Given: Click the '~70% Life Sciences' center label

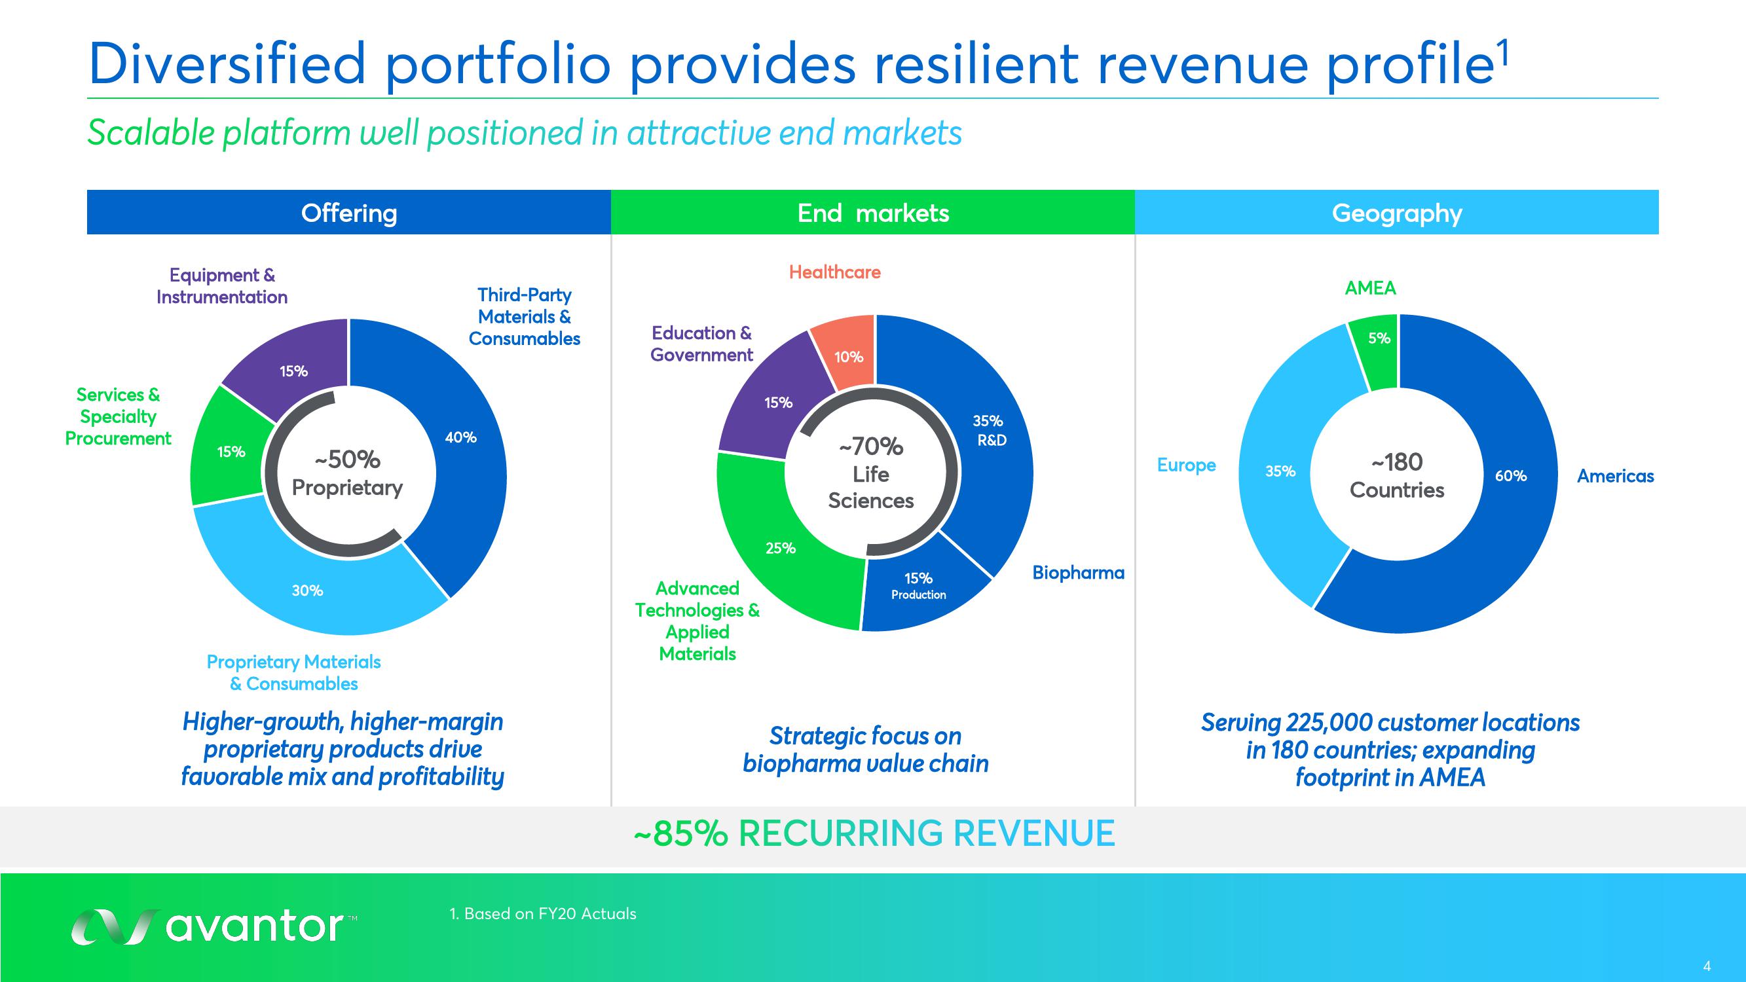Looking at the screenshot, I should point(871,473).
